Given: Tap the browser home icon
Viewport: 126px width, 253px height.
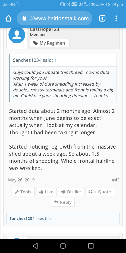Looking at the screenshot, I should click(8, 18).
